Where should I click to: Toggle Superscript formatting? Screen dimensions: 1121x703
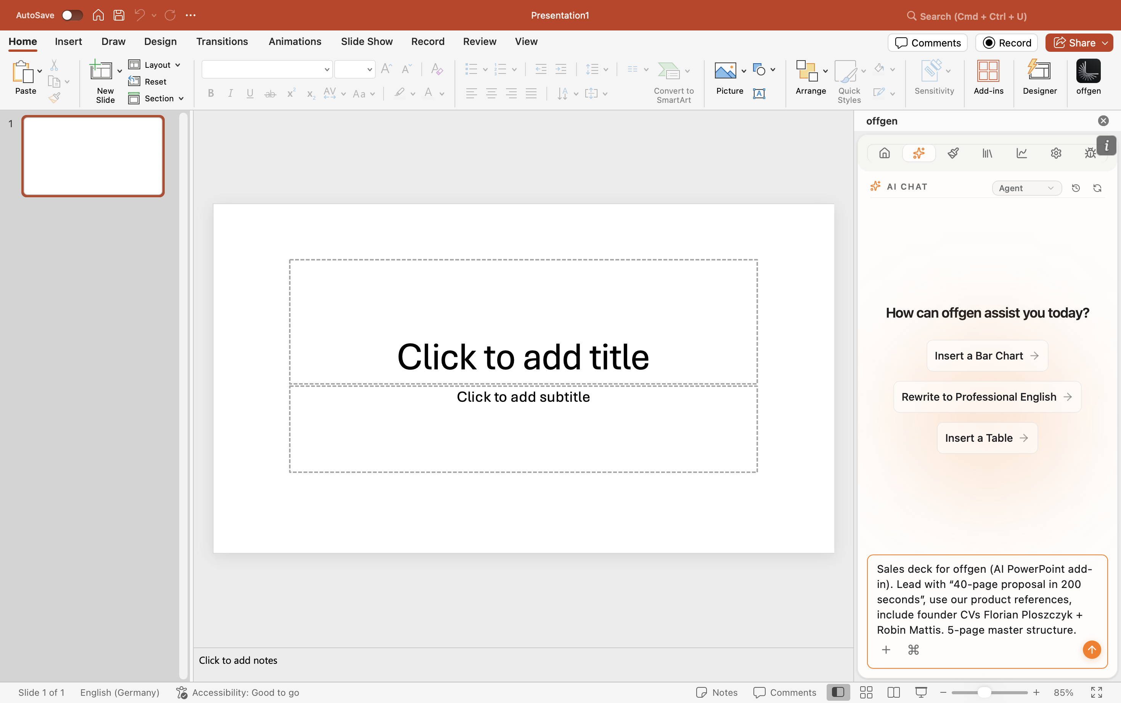pos(291,93)
